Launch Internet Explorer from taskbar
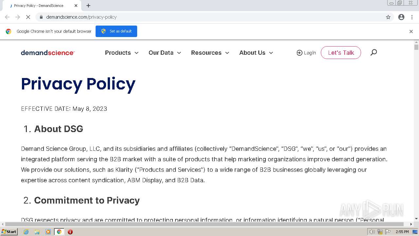 (26, 232)
